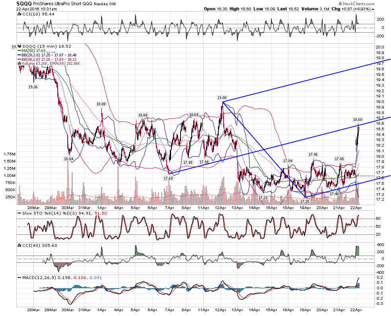Click the 19.00 peak price label
This screenshot has height=316, width=391.
click(x=222, y=98)
